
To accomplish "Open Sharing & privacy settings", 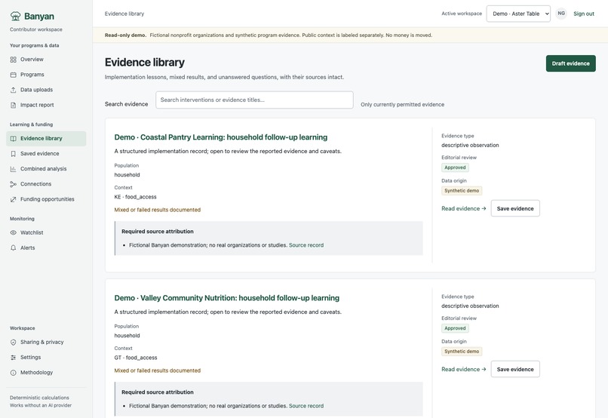I will [46, 342].
